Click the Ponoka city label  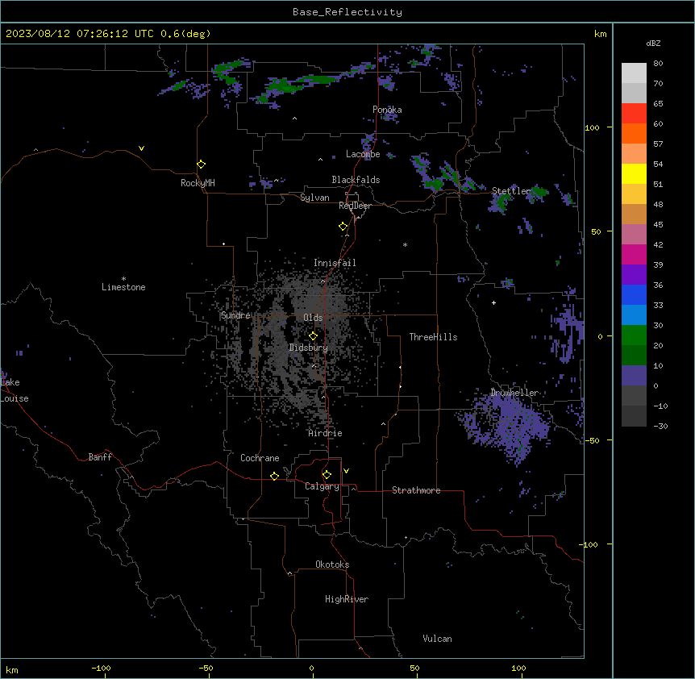tap(387, 110)
